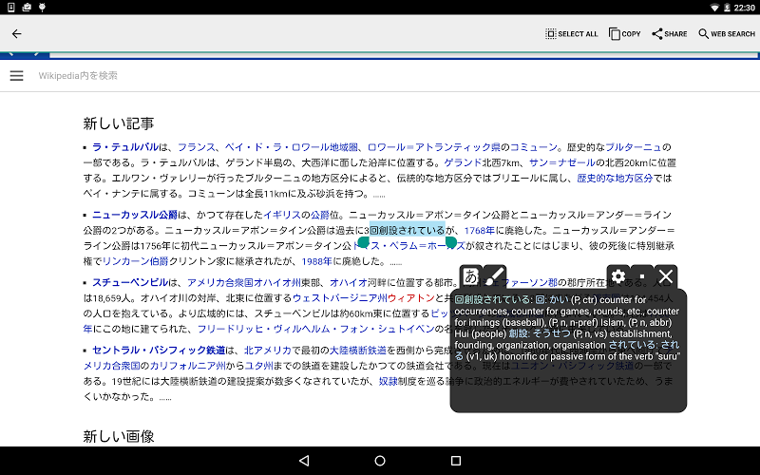This screenshot has height=475, width=760.
Task: Open the 歴史的な地方区分 link
Action: point(615,178)
